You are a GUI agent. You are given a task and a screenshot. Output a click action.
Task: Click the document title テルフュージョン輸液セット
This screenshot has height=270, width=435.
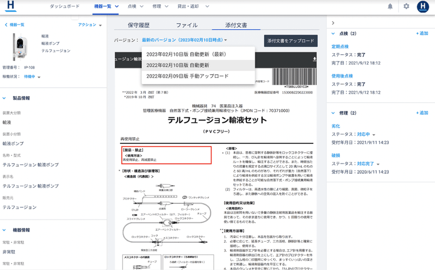pyautogui.click(x=217, y=120)
